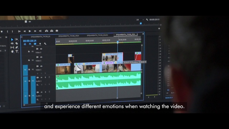
Task: Toggle the Video 3 track lock
Action: coord(29,52)
